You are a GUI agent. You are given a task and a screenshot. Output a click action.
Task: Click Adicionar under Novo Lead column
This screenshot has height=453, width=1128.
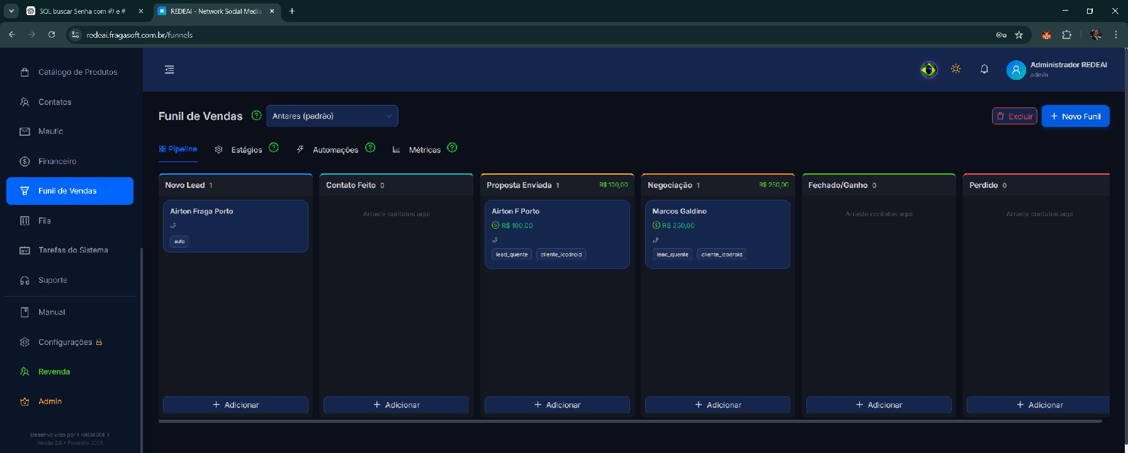click(235, 405)
